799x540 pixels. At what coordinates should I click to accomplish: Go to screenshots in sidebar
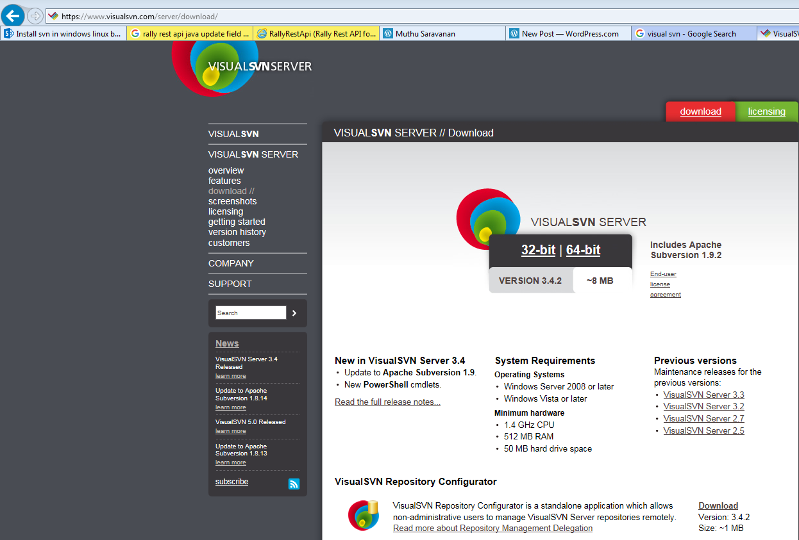coord(232,201)
